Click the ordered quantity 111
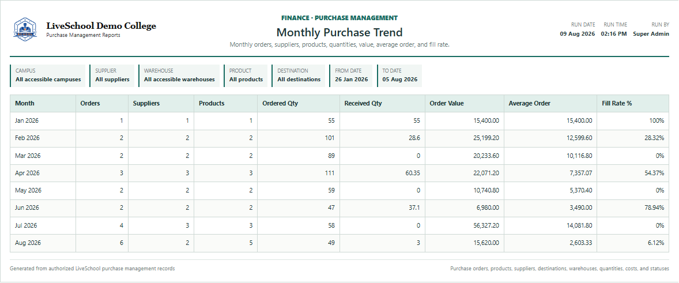Viewport: 679px width, 283px height. [x=330, y=173]
